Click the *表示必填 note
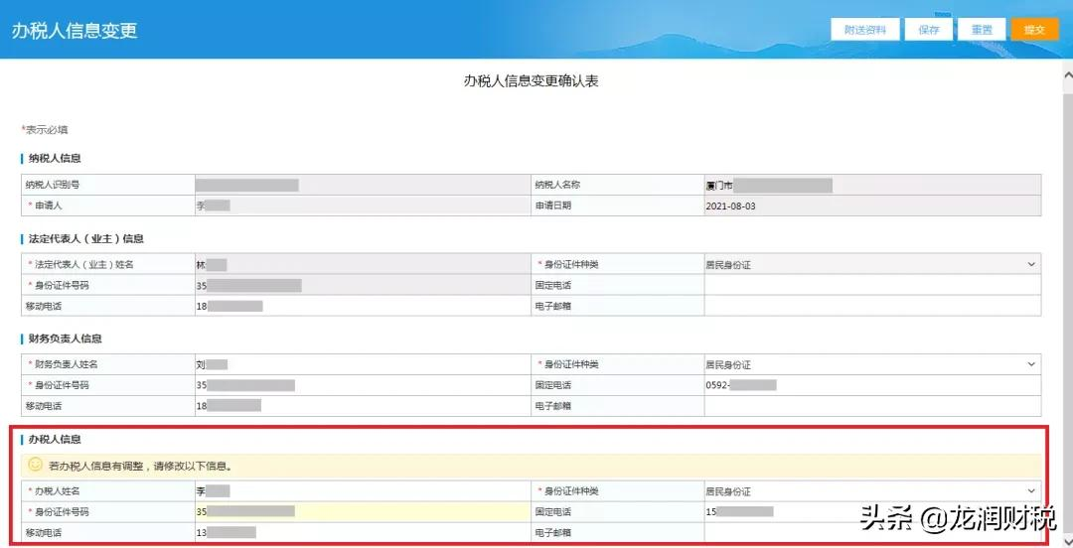Viewport: 1073px width, 548px height. 45,130
